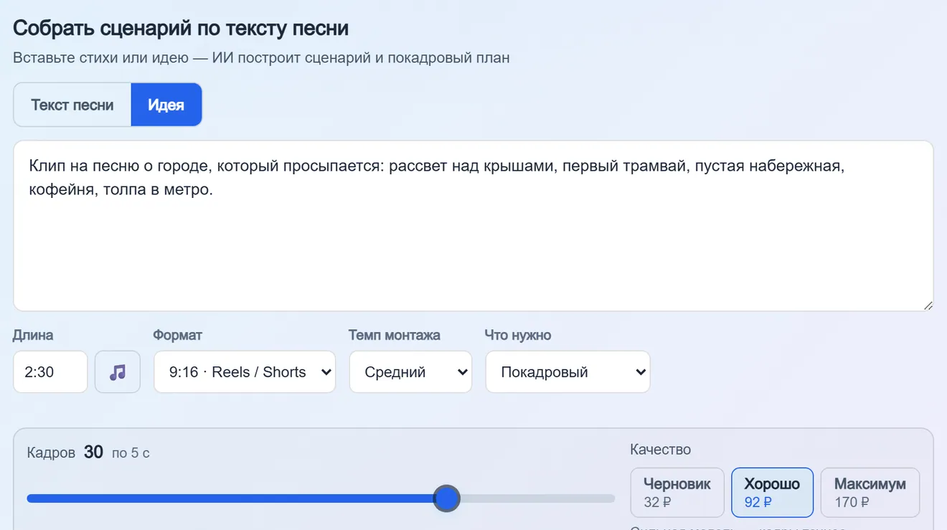The width and height of the screenshot is (947, 530).
Task: Click the Длина field showing 2:30
Action: 50,372
